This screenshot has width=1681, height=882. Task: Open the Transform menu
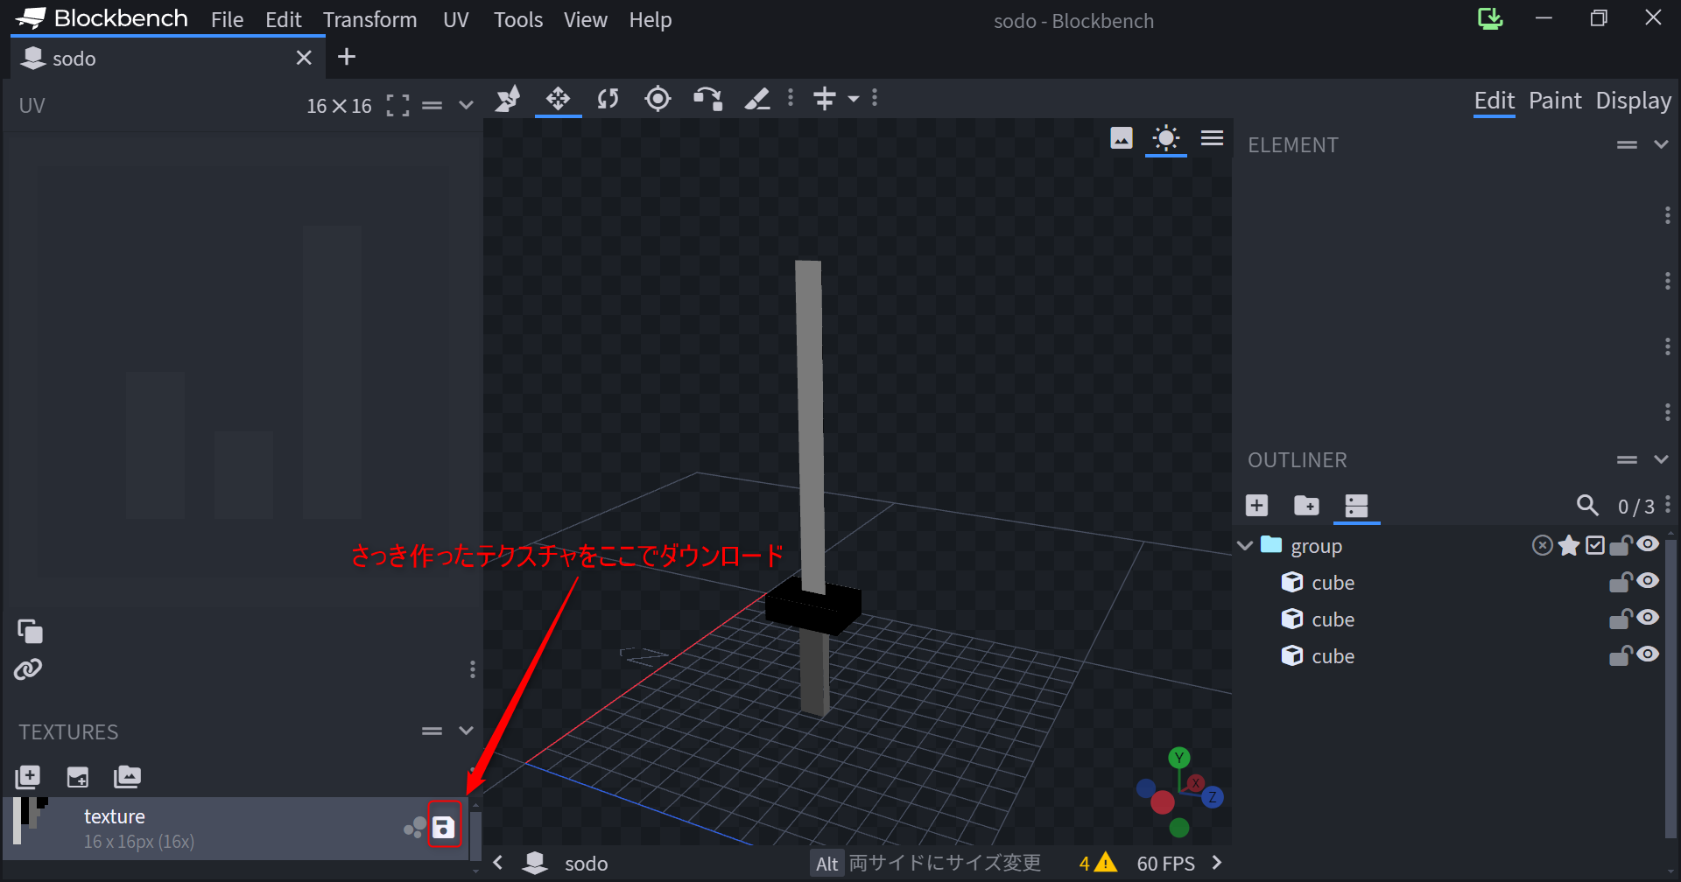370,19
